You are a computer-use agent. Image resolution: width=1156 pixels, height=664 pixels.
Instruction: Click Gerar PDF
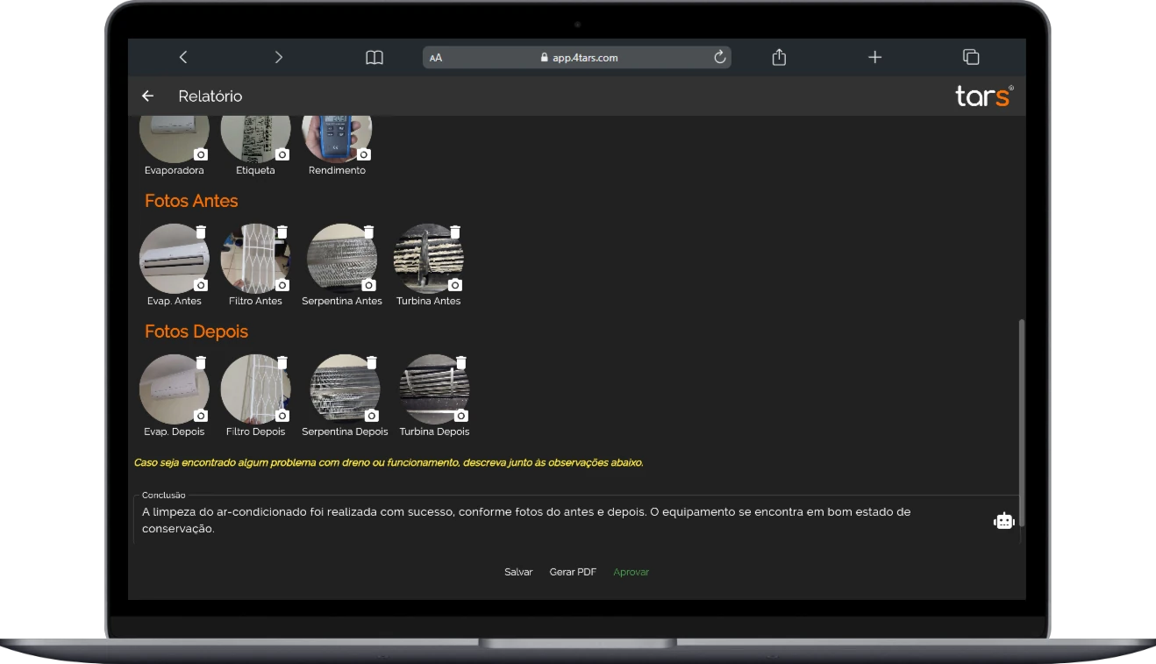click(x=573, y=572)
